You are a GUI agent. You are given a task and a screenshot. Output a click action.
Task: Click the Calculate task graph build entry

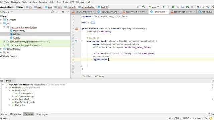[x=25, y=102]
